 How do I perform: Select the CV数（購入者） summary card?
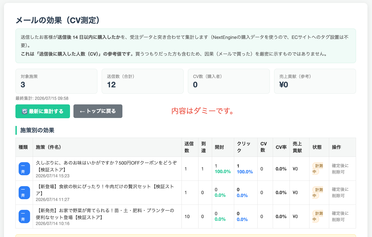[229, 81]
